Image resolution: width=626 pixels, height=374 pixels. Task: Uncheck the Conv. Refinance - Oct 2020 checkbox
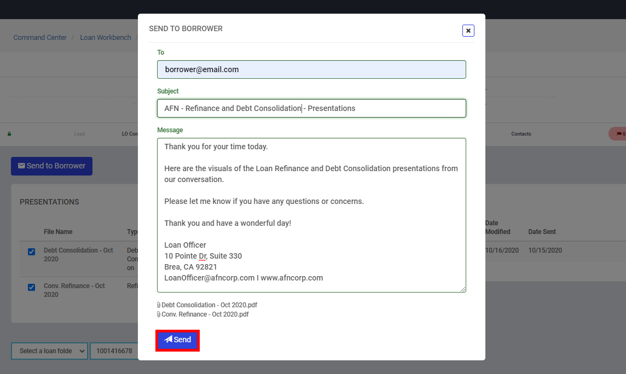tap(32, 287)
